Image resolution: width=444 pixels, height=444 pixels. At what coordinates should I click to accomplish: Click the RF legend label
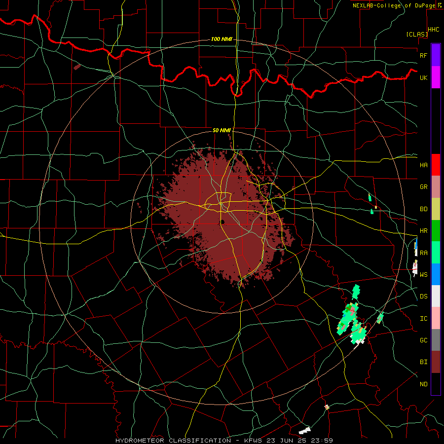(x=423, y=55)
